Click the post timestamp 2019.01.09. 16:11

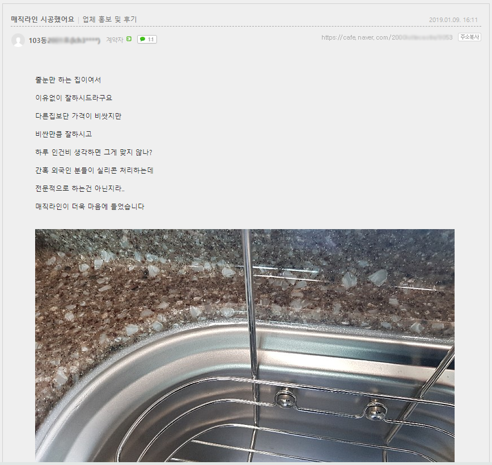pyautogui.click(x=453, y=20)
